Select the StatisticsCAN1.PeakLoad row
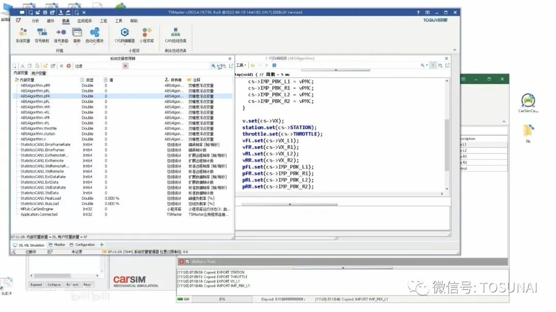Screen dimensions: 556x312 [x=123, y=198]
